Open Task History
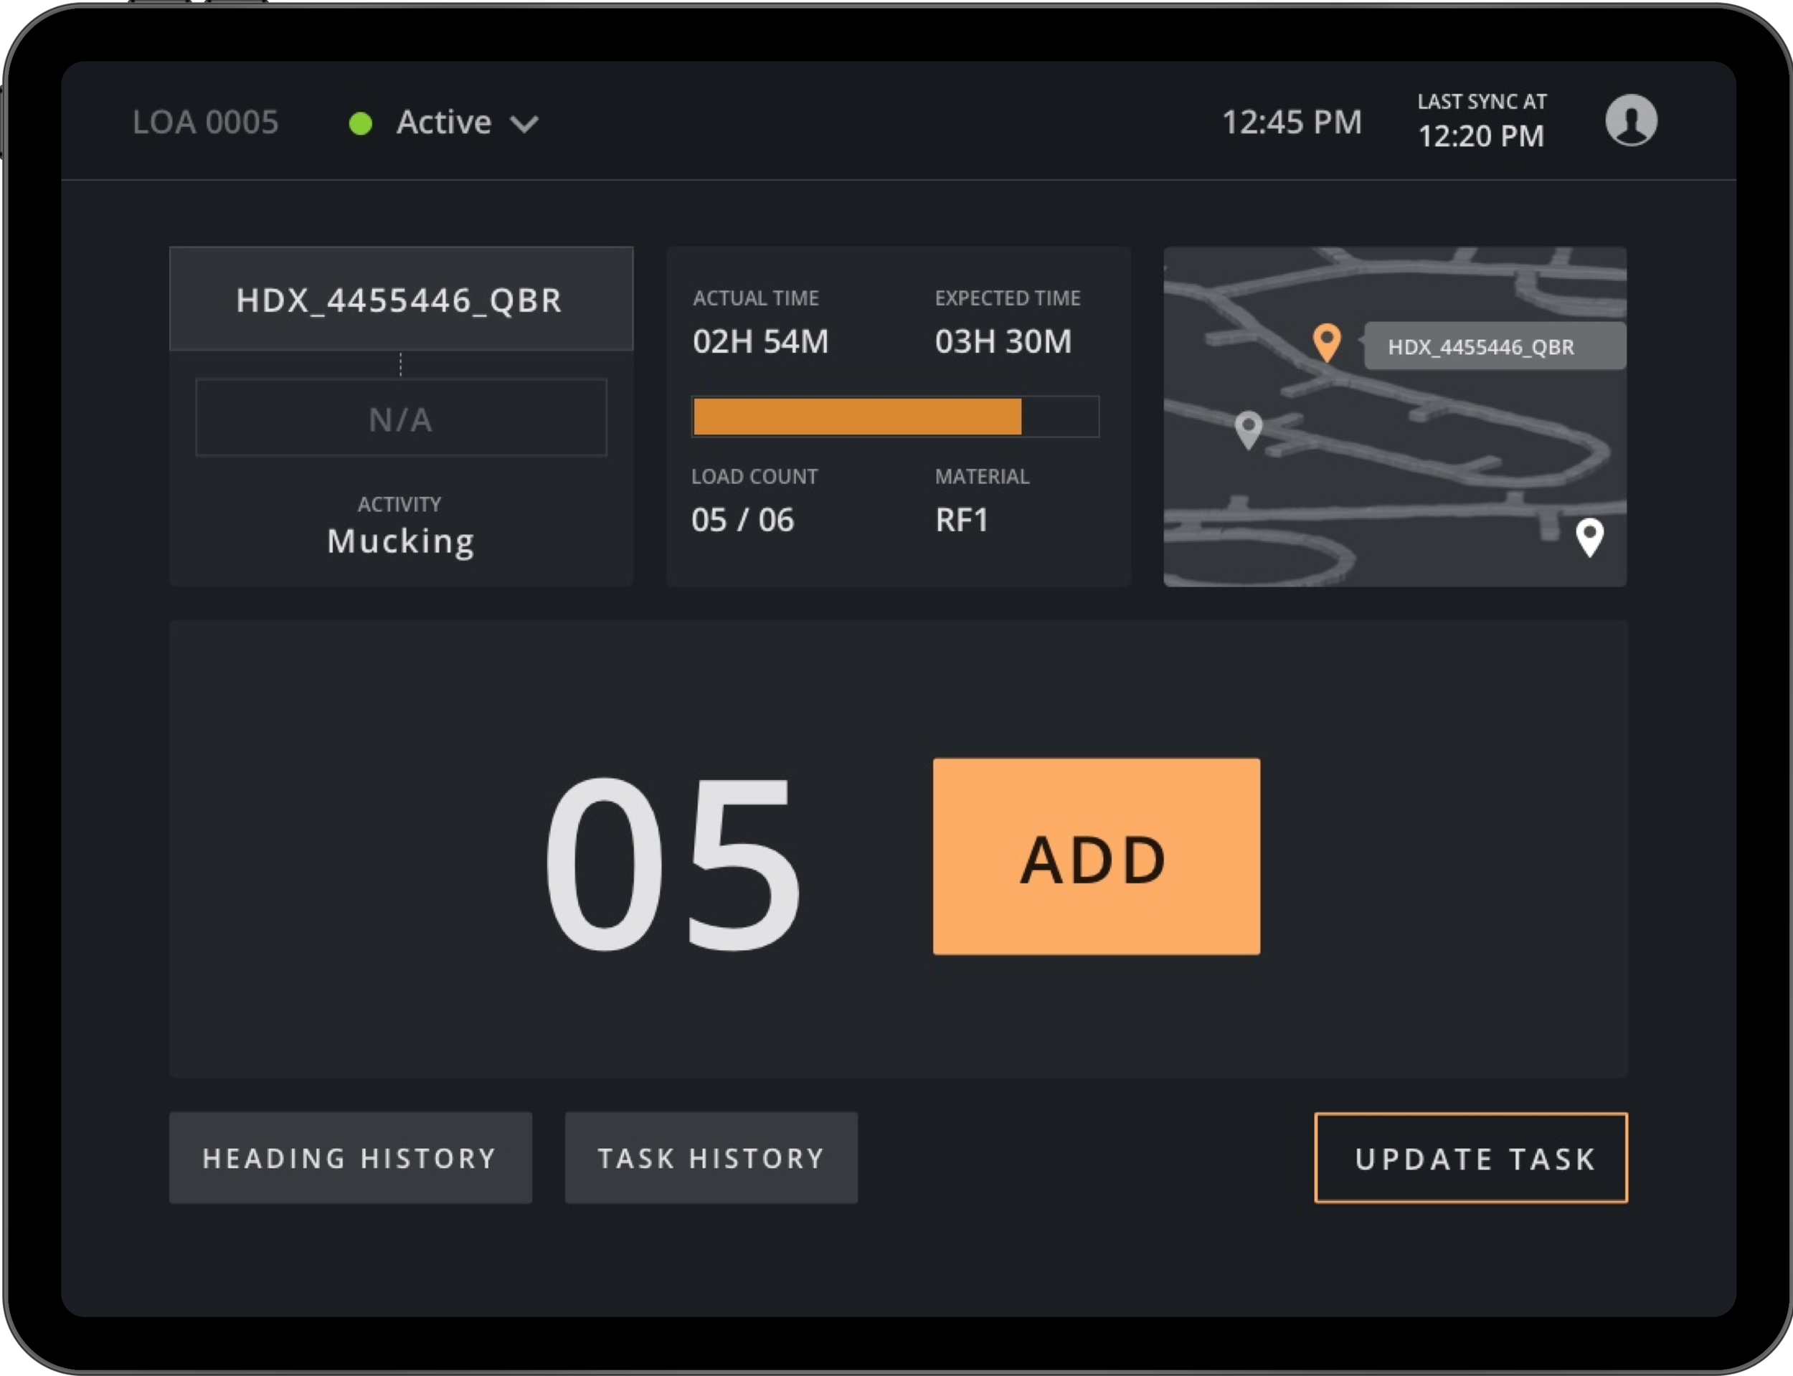Image resolution: width=1793 pixels, height=1376 pixels. coord(710,1157)
